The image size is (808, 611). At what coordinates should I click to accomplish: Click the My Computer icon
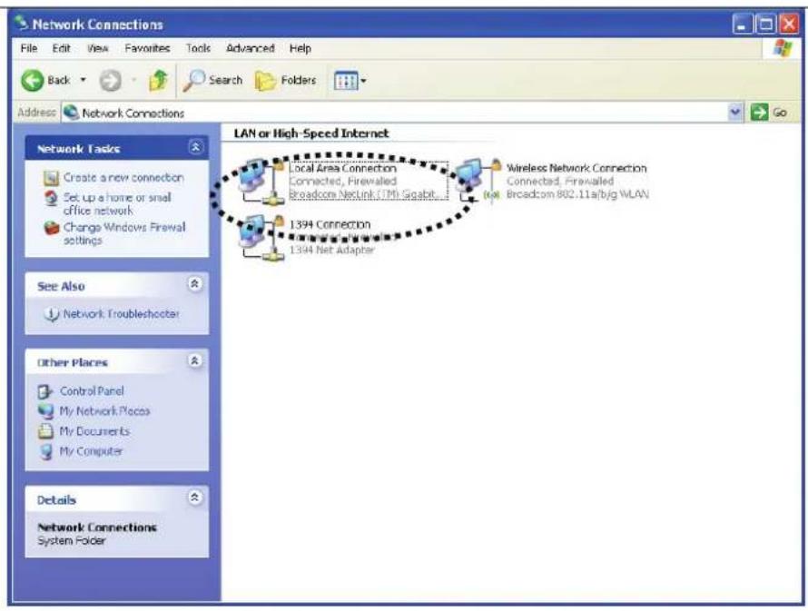(46, 452)
